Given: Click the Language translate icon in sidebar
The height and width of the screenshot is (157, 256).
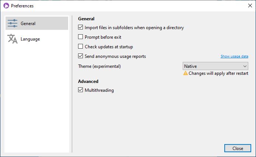Looking at the screenshot, I should (13, 39).
